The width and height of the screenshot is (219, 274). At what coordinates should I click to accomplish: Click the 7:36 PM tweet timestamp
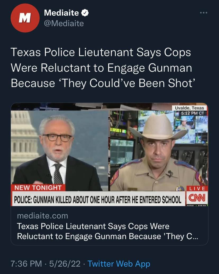(x=26, y=263)
